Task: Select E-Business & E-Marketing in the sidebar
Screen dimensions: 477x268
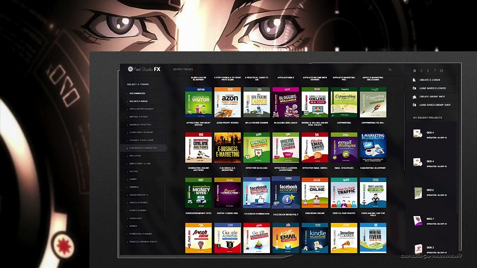Action: (143, 148)
